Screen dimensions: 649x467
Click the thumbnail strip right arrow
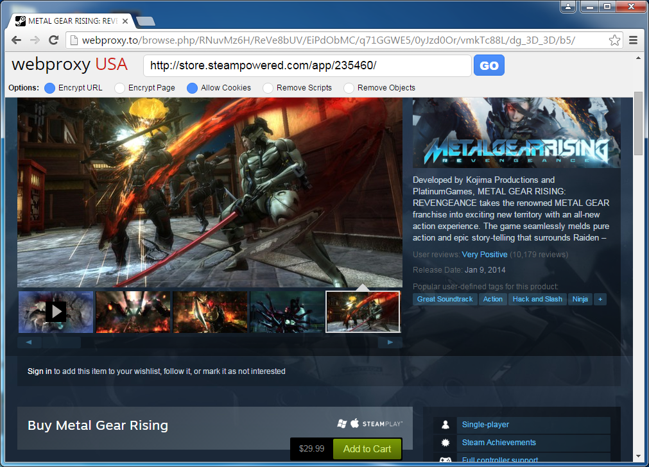(390, 342)
